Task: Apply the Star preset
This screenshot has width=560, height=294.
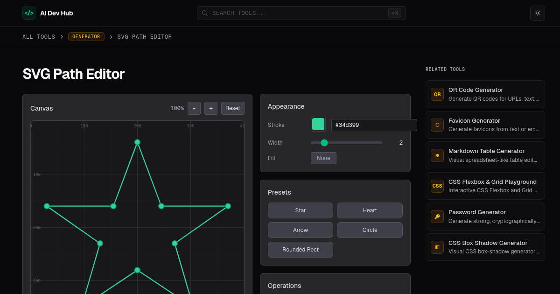Action: pyautogui.click(x=301, y=210)
